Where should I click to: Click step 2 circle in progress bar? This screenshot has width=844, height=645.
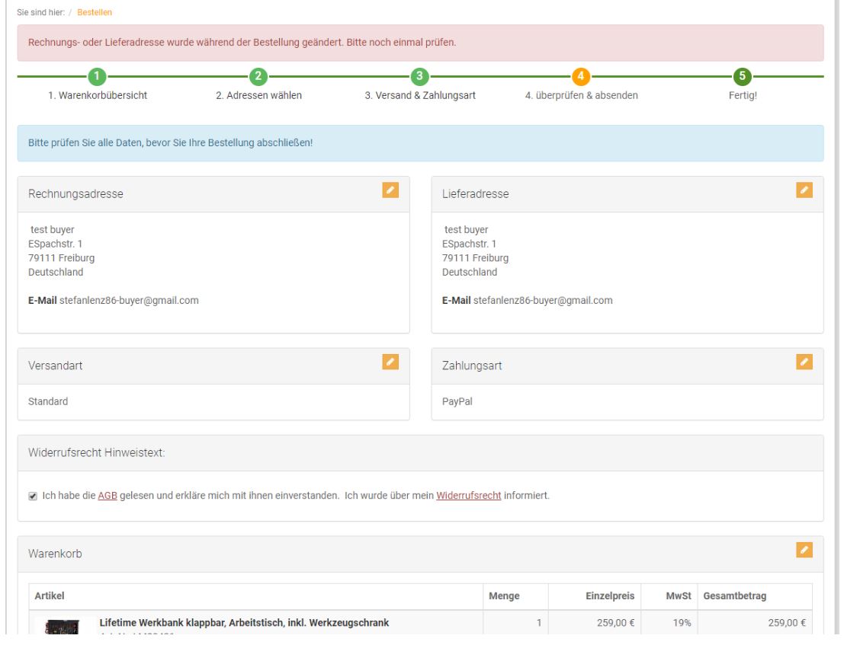pyautogui.click(x=258, y=76)
